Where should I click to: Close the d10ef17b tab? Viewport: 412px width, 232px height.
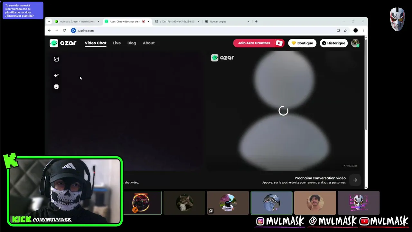click(198, 22)
